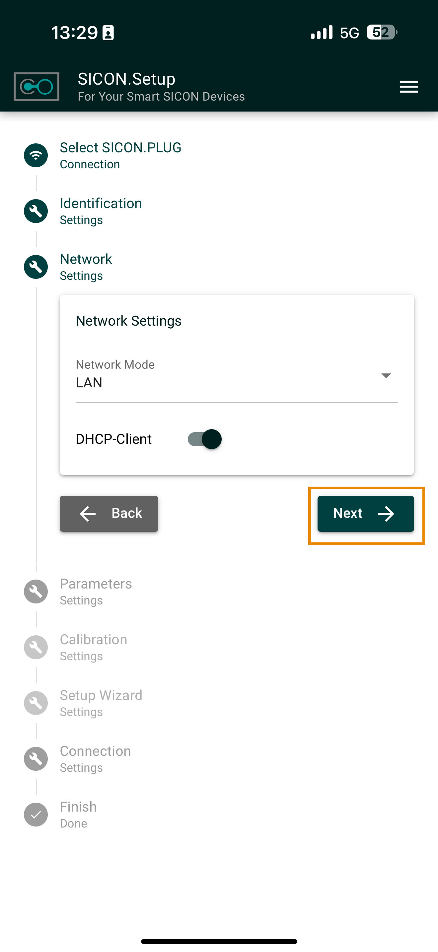Click the SICON.Setup logo icon

tap(36, 87)
